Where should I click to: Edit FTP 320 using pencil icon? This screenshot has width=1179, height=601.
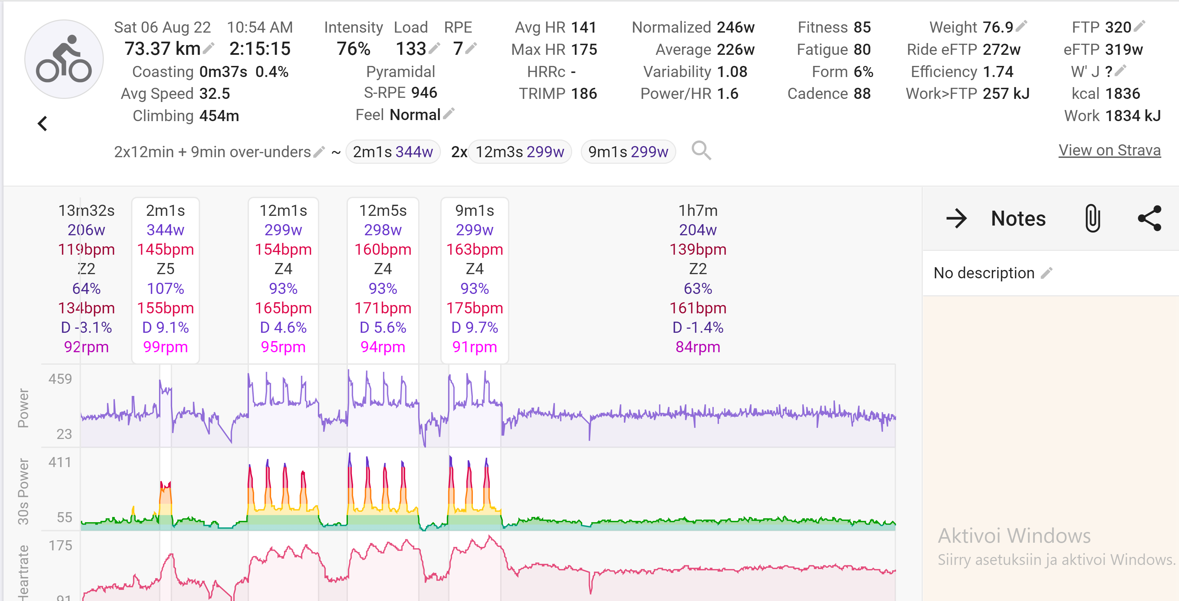(1140, 26)
